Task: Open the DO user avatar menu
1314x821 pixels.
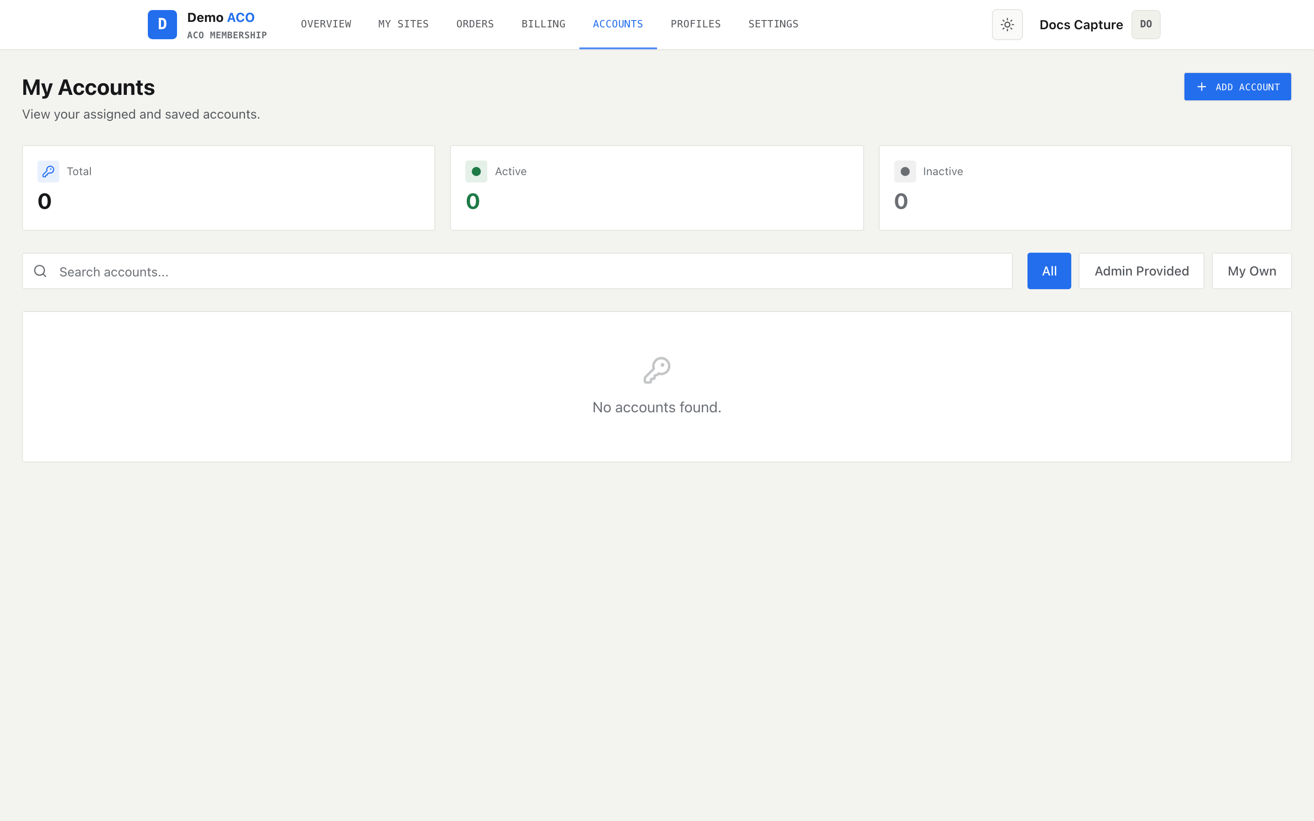Action: click(x=1146, y=25)
